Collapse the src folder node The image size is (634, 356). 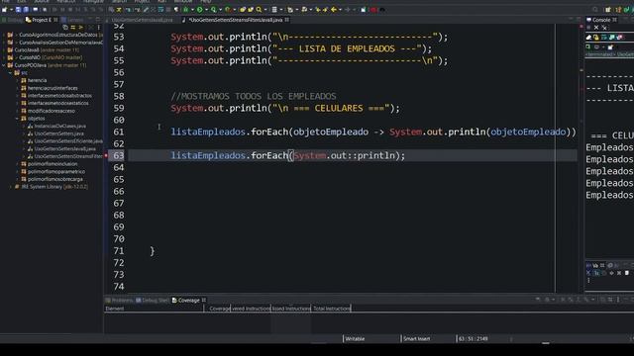11,72
